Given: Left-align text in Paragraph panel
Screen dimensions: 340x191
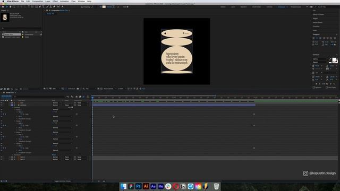Looking at the screenshot, I should click(313, 38).
